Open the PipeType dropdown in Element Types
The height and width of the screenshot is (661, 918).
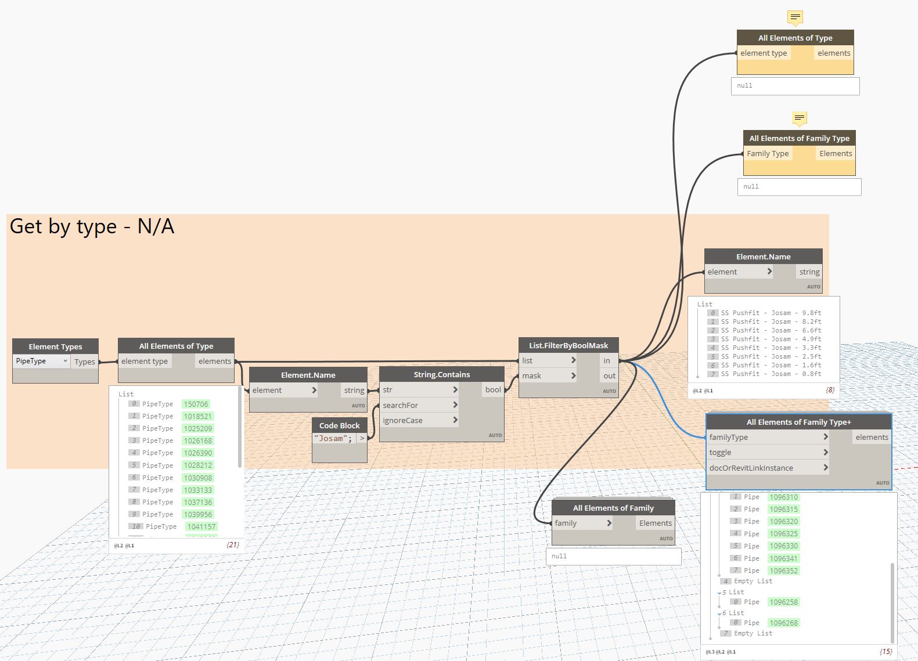[42, 361]
